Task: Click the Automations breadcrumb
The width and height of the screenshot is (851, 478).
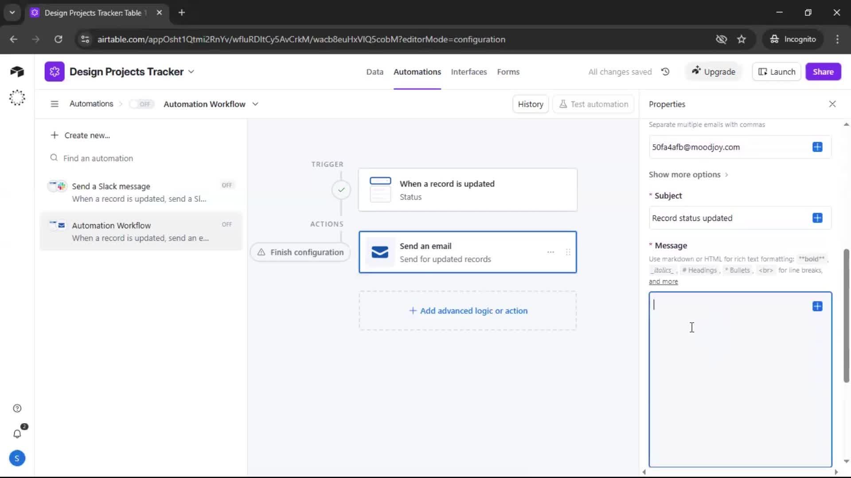Action: (x=91, y=104)
